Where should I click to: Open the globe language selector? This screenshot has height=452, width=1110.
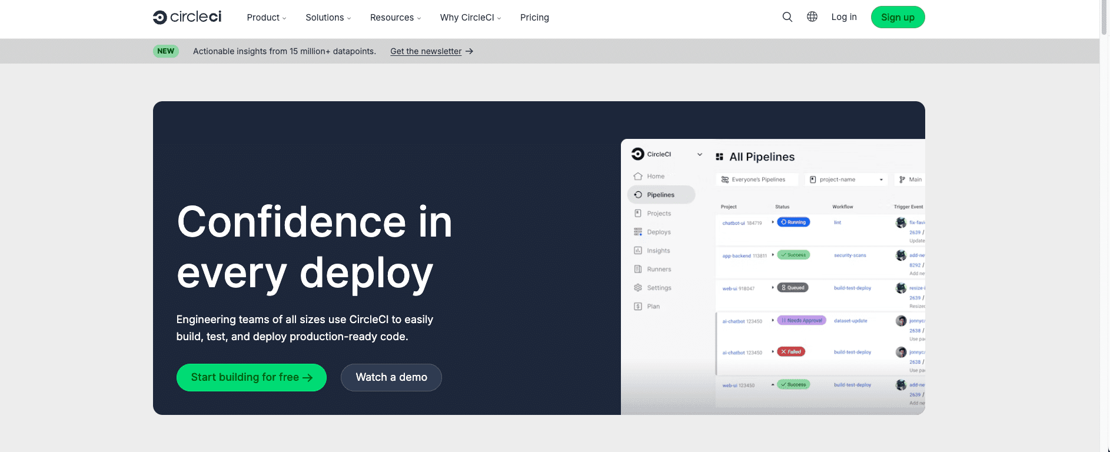812,16
